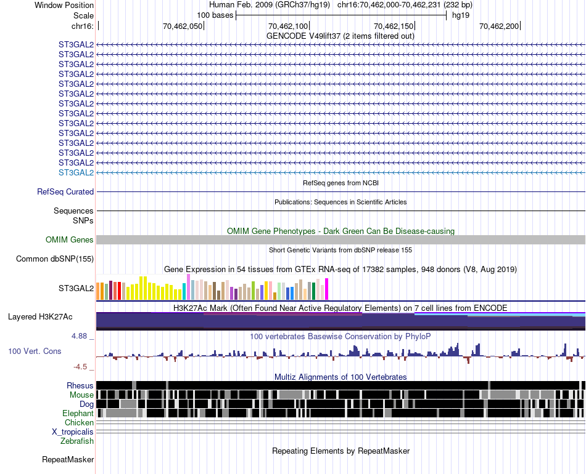
Task: Click the Sequences track label
Action: click(73, 211)
